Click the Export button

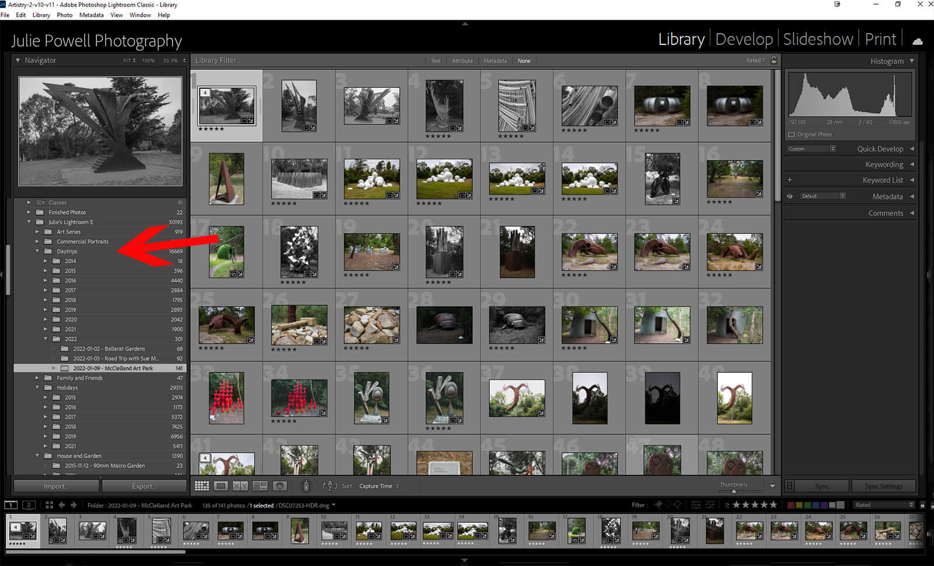pos(144,486)
